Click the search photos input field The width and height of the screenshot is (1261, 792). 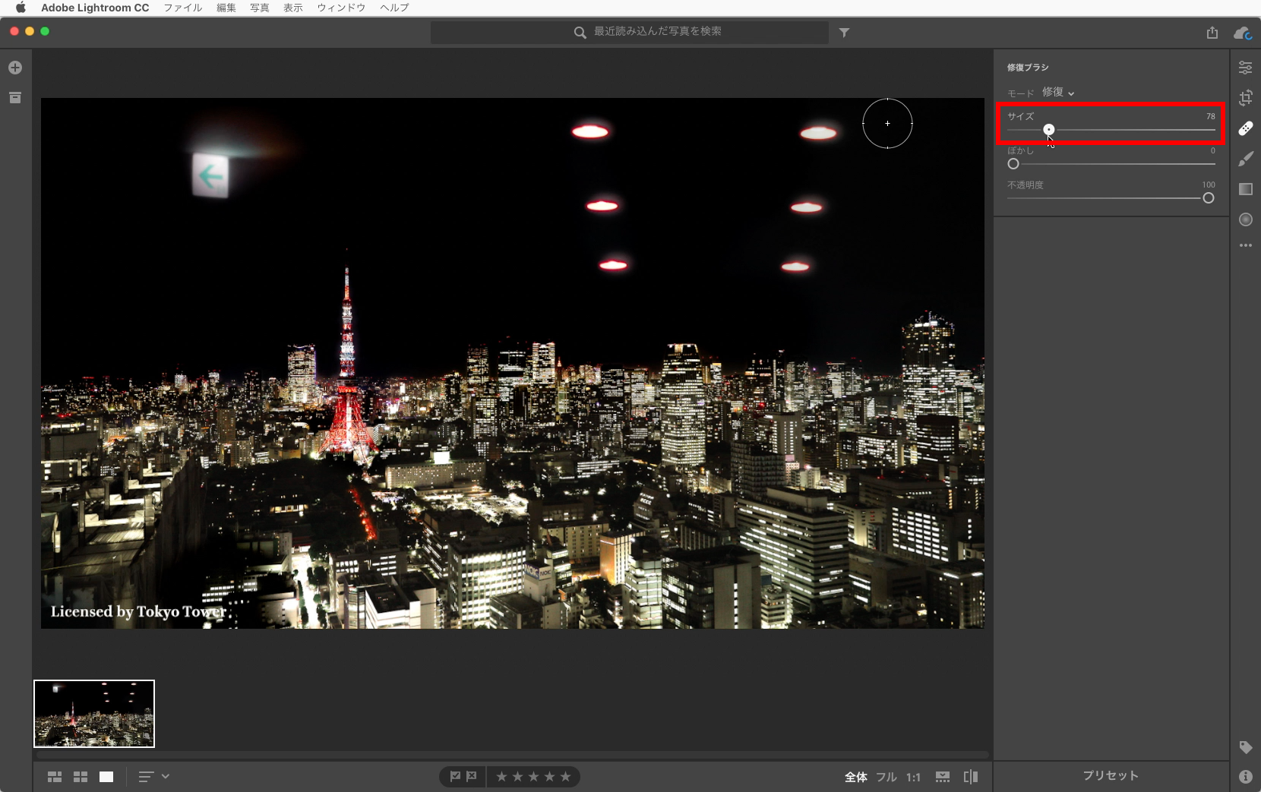click(x=630, y=32)
